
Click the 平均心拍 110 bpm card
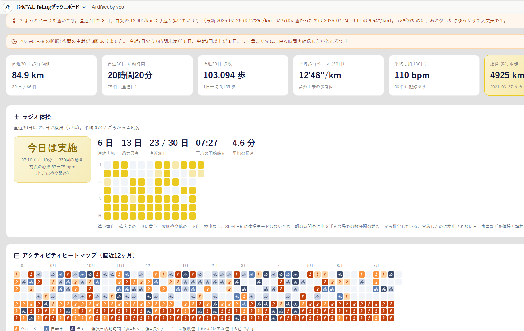434,75
